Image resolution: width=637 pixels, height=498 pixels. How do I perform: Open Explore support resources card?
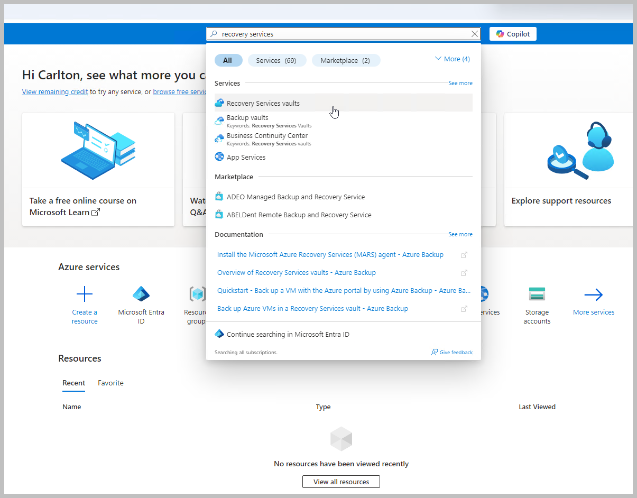pyautogui.click(x=568, y=169)
